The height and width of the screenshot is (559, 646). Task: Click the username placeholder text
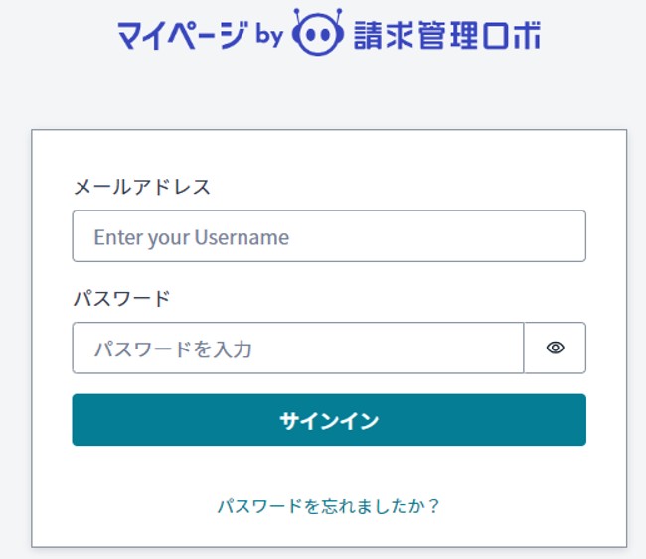point(191,237)
